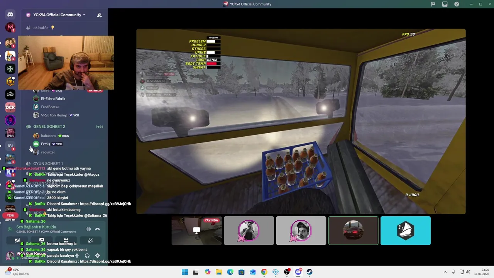Click the YENI new mentions button
494x278 pixels.
point(10,215)
